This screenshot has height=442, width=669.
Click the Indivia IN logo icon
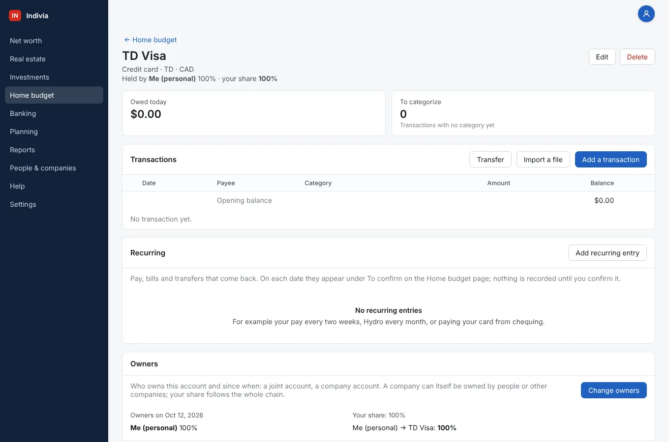coord(15,16)
